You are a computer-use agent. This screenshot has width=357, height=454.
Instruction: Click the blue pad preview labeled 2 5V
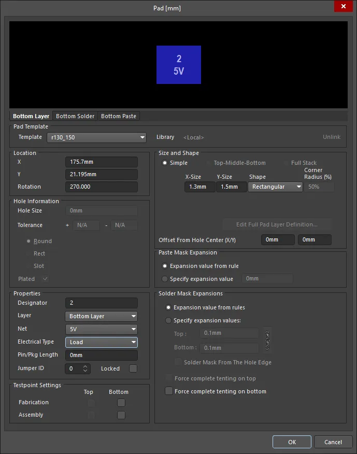(179, 65)
